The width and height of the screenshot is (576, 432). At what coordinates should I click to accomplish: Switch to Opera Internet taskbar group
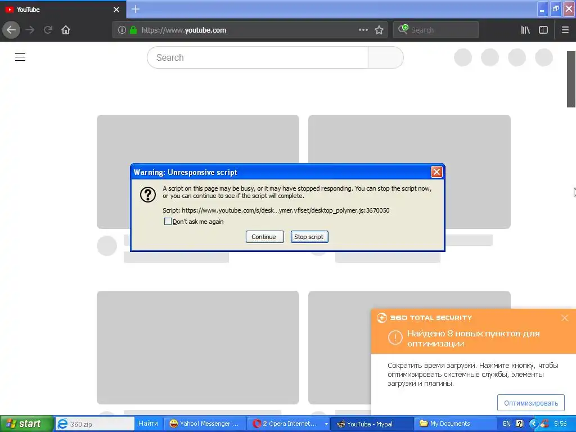pos(285,424)
